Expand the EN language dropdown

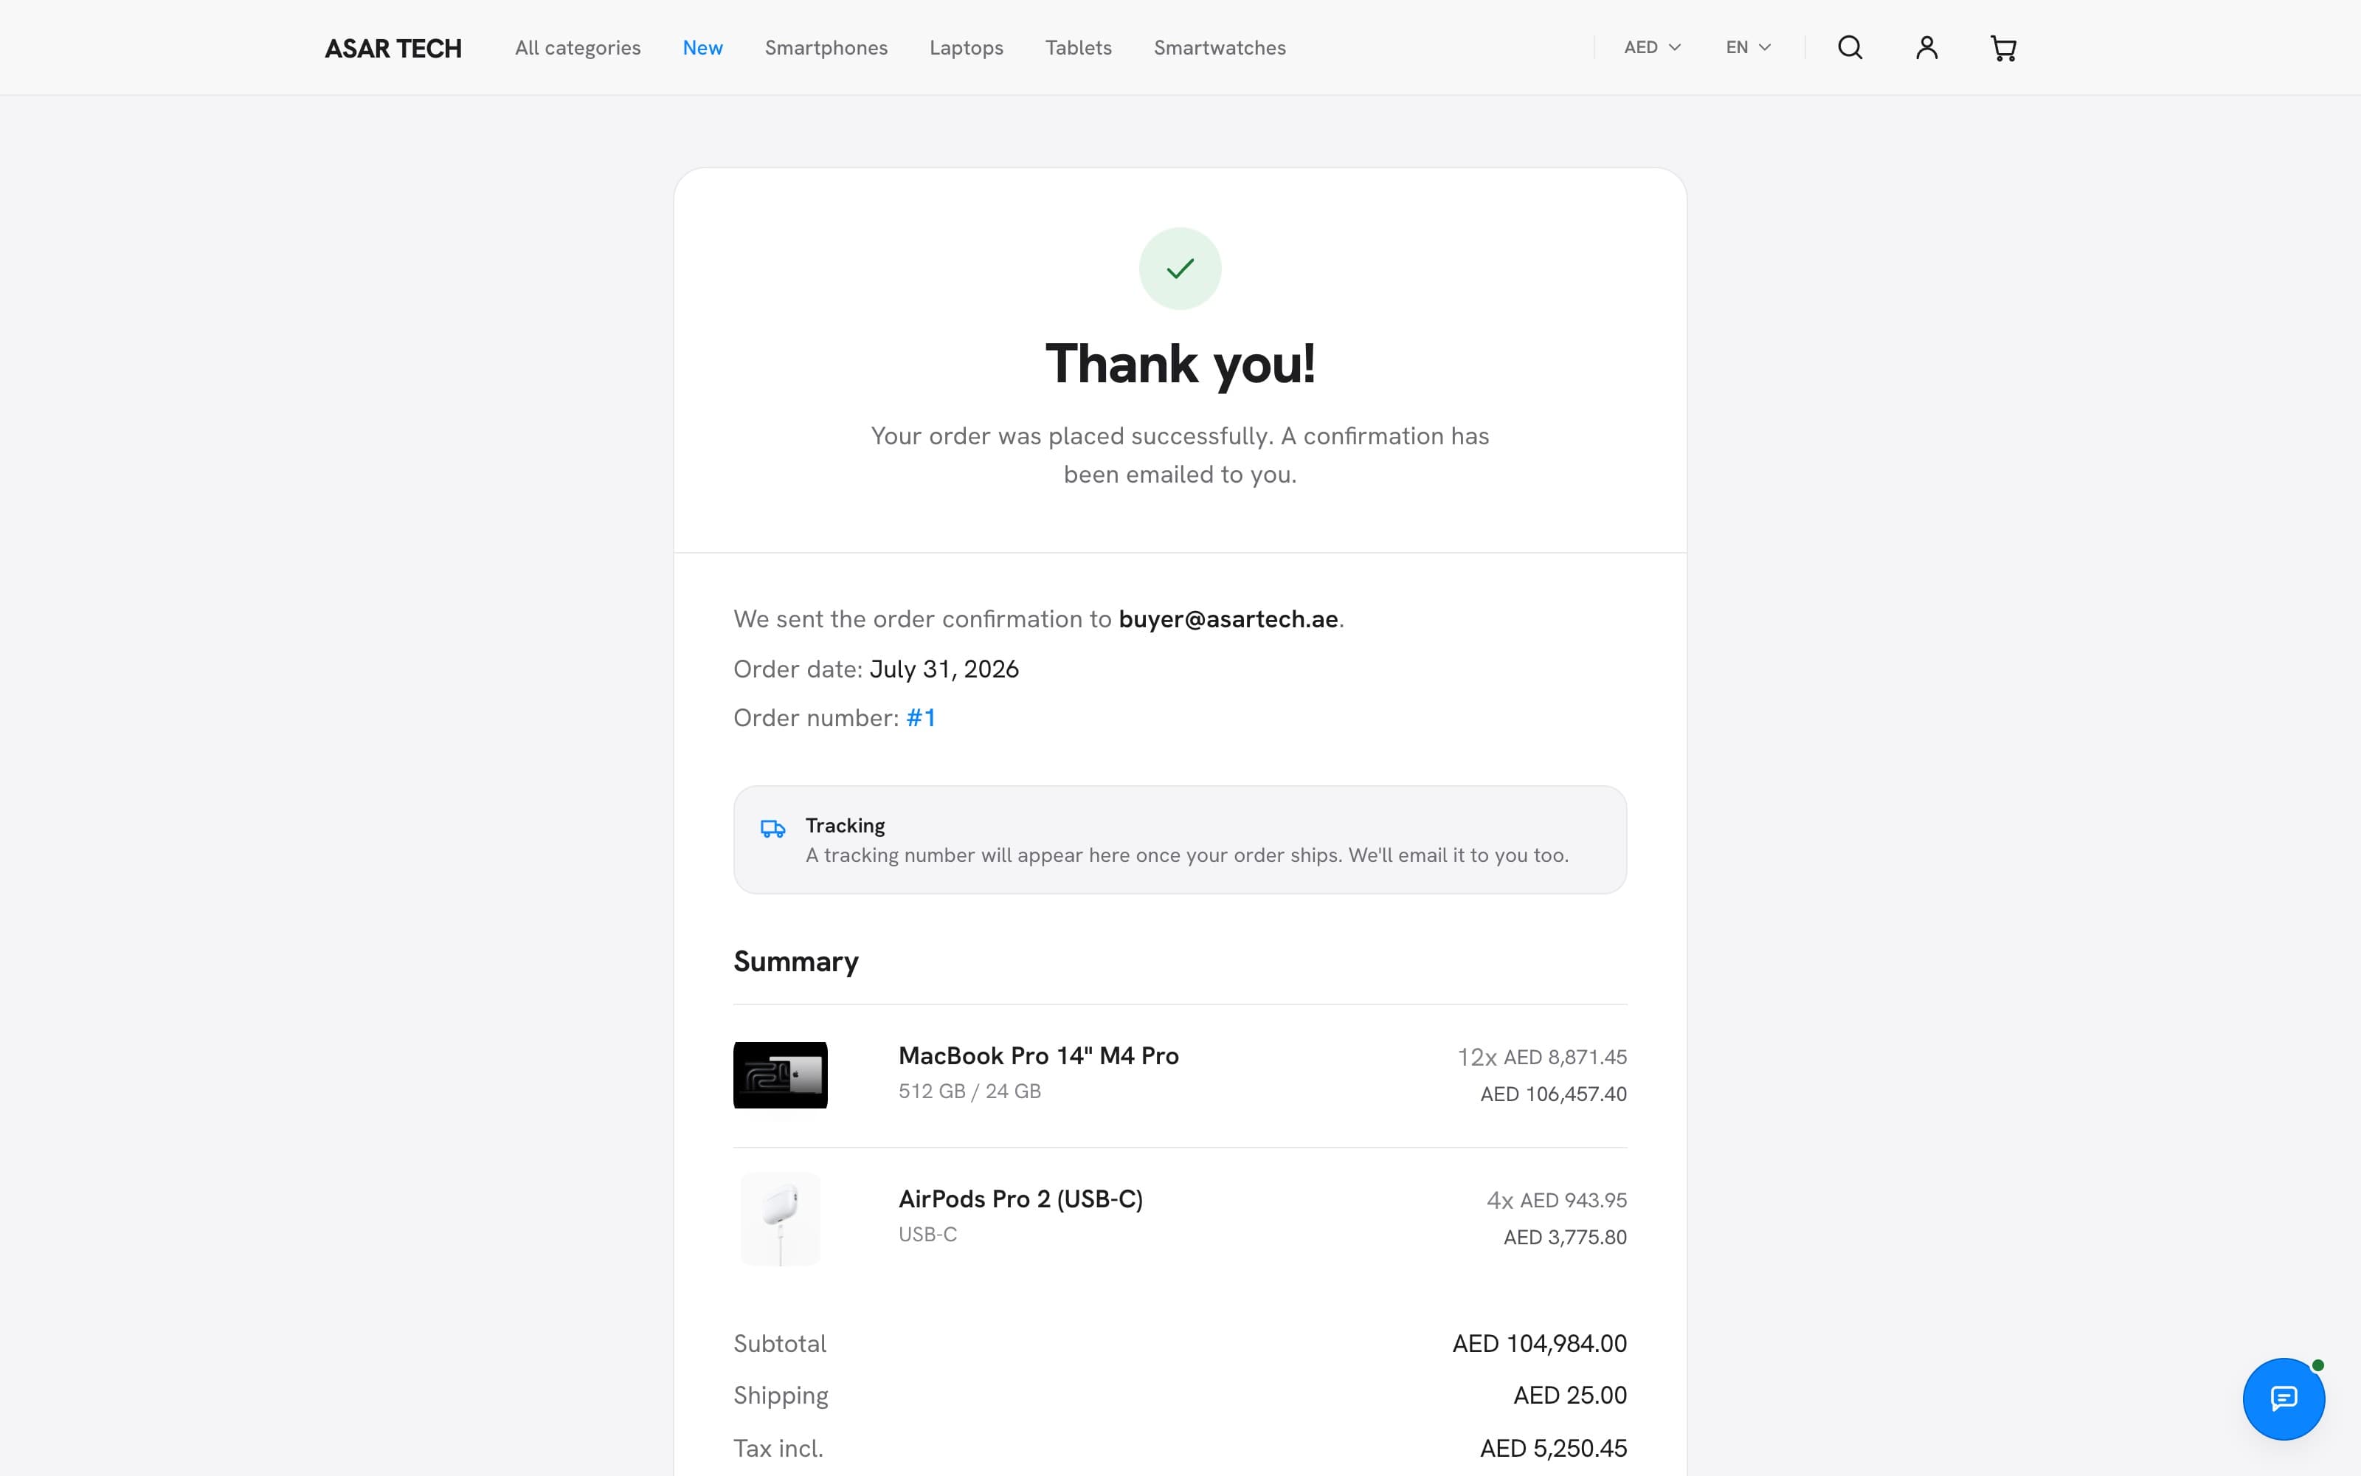point(1747,46)
